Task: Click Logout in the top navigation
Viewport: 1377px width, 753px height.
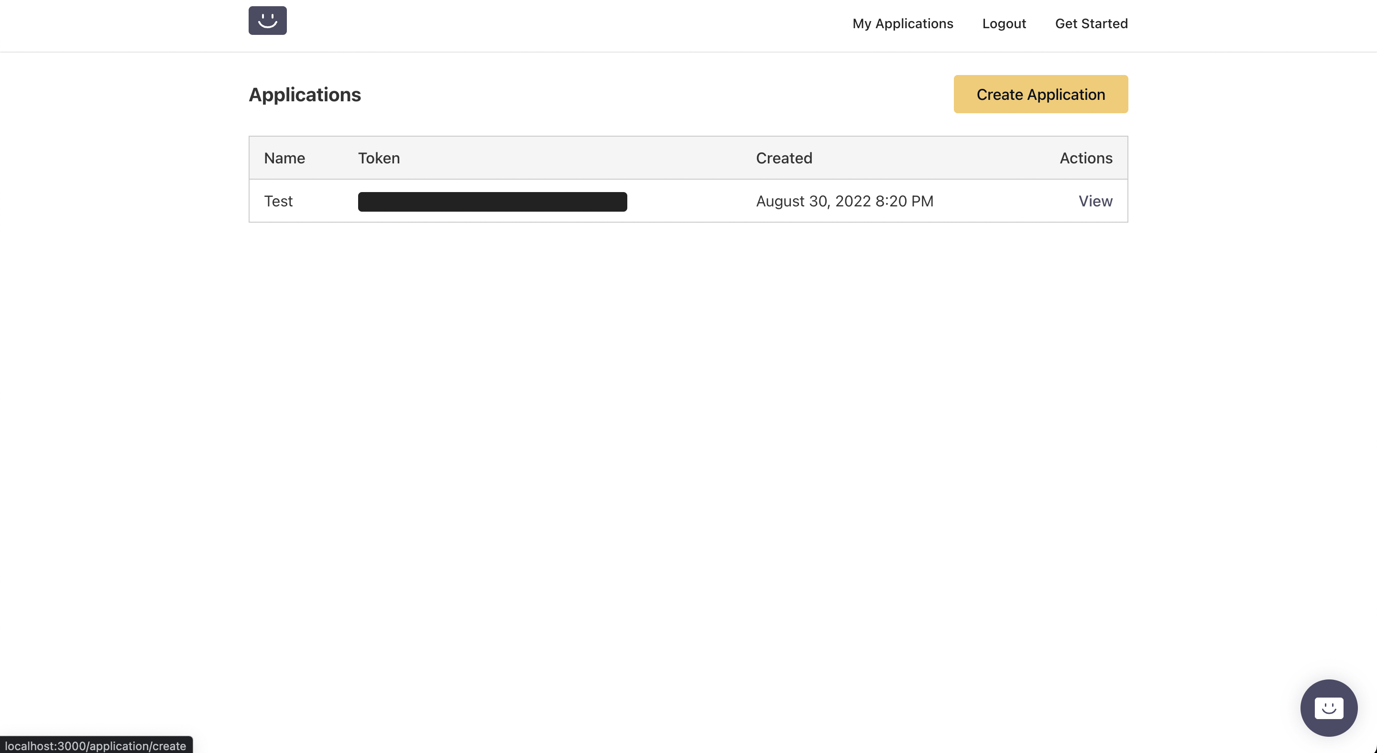Action: point(1004,23)
